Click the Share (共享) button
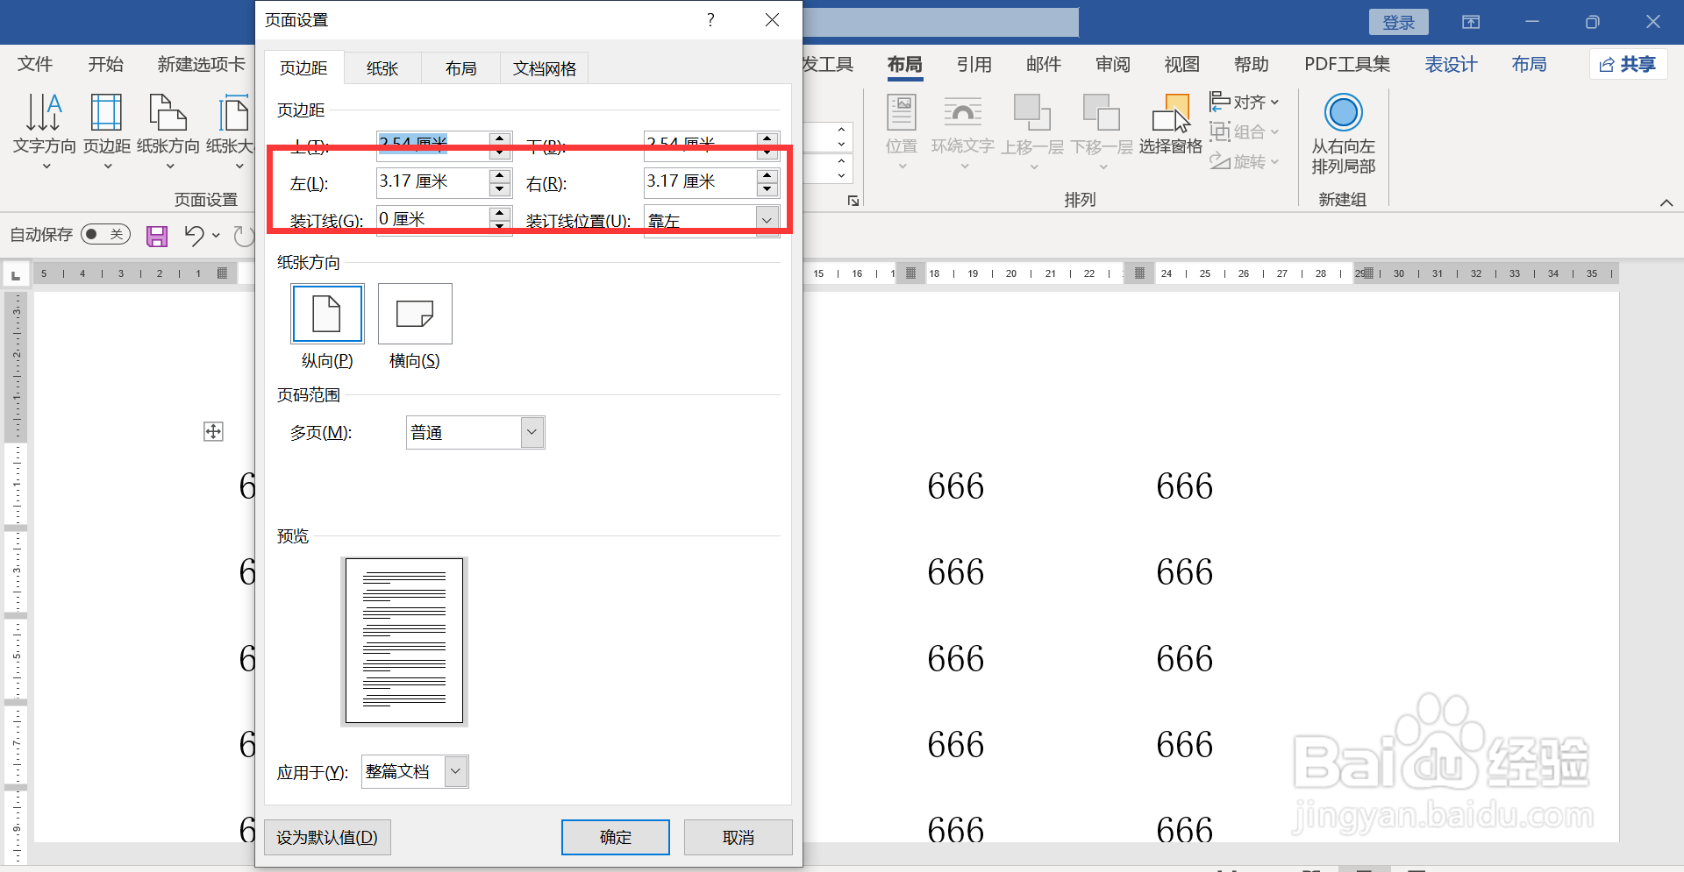 coord(1628,64)
